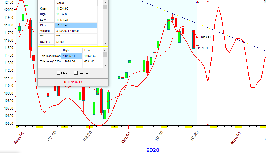Click the Volume value 3,183,001,310.00

click(76, 31)
